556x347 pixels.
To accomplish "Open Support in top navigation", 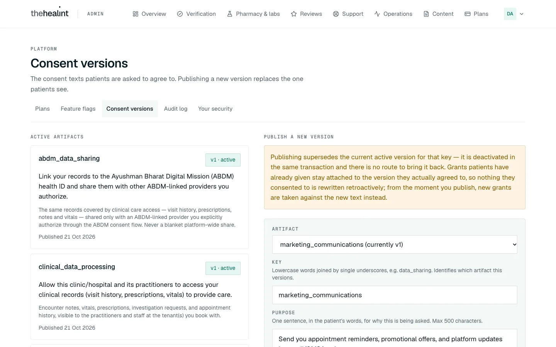I will click(348, 14).
